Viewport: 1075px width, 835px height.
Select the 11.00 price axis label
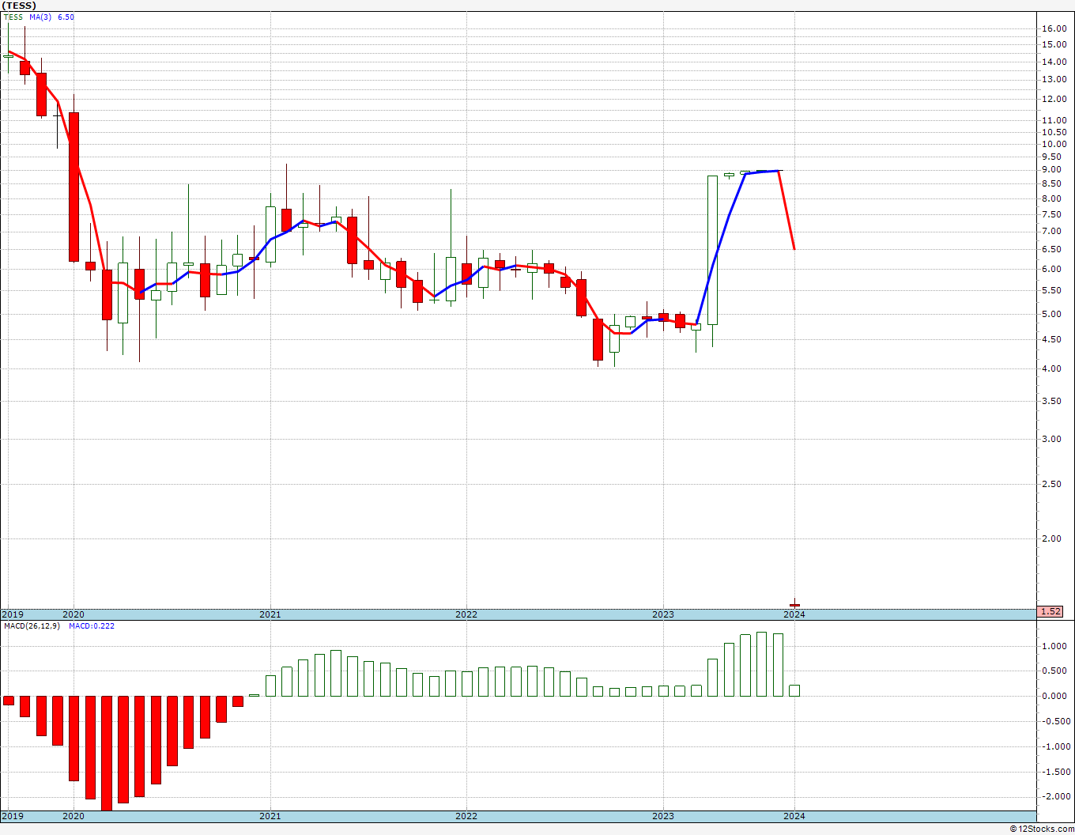tap(1054, 120)
